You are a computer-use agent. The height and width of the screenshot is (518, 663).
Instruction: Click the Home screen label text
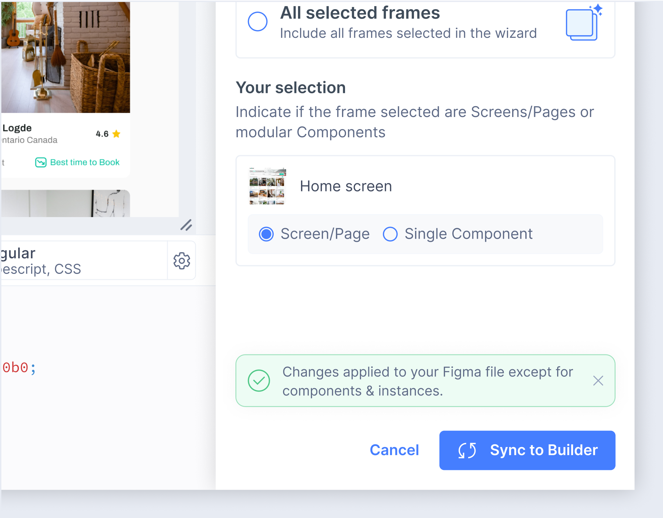[346, 186]
